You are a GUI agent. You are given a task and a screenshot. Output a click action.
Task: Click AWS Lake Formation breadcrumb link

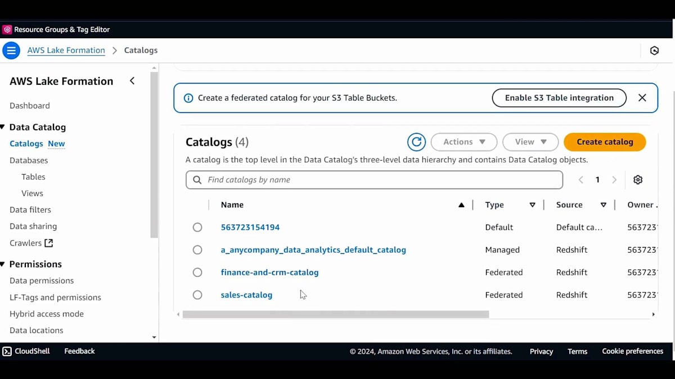66,51
